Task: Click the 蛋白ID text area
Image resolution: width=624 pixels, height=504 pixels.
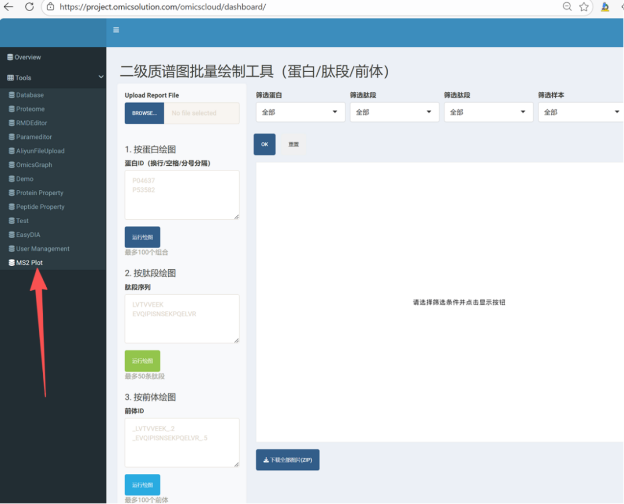Action: (182, 195)
